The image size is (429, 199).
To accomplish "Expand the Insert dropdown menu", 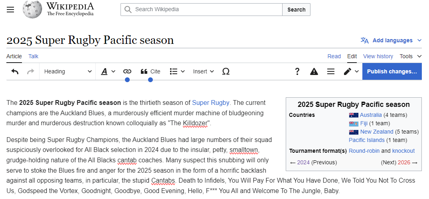I will (203, 71).
